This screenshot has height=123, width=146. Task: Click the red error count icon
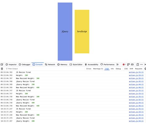tap(124, 64)
